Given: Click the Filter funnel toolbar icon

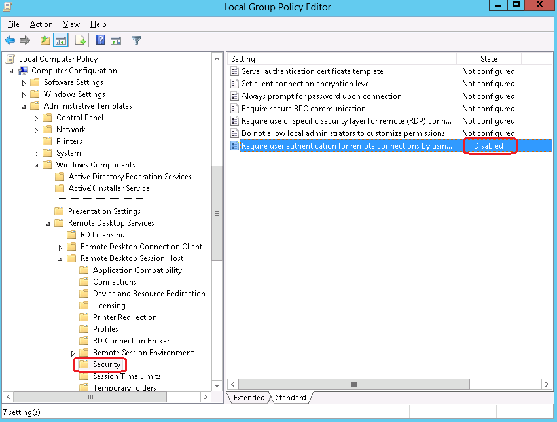Looking at the screenshot, I should click(136, 41).
